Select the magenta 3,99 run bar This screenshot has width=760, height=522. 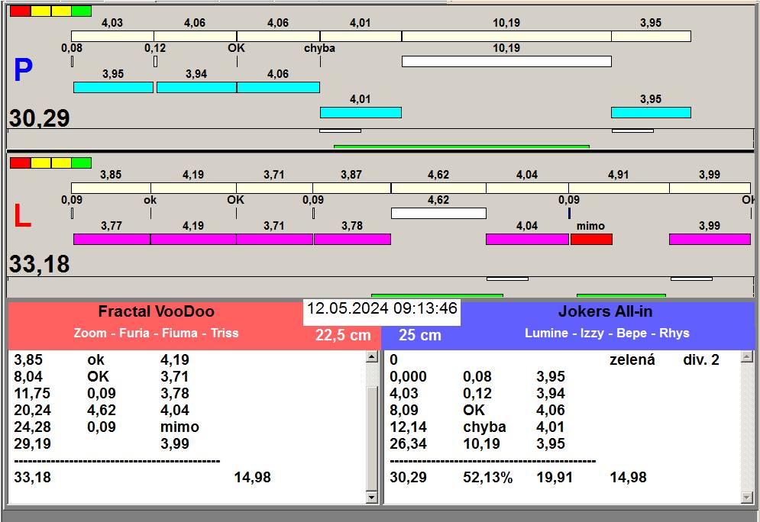[x=710, y=239]
